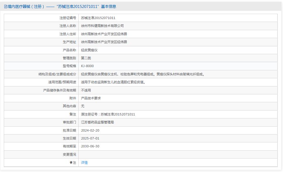Click the 注册人住所 address cell
The width and height of the screenshot is (283, 172).
[x=104, y=34]
